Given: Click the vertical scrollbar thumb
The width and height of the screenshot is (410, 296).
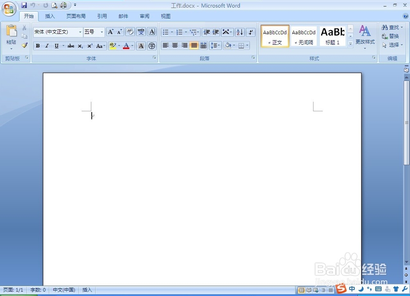Looking at the screenshot, I should [x=406, y=123].
